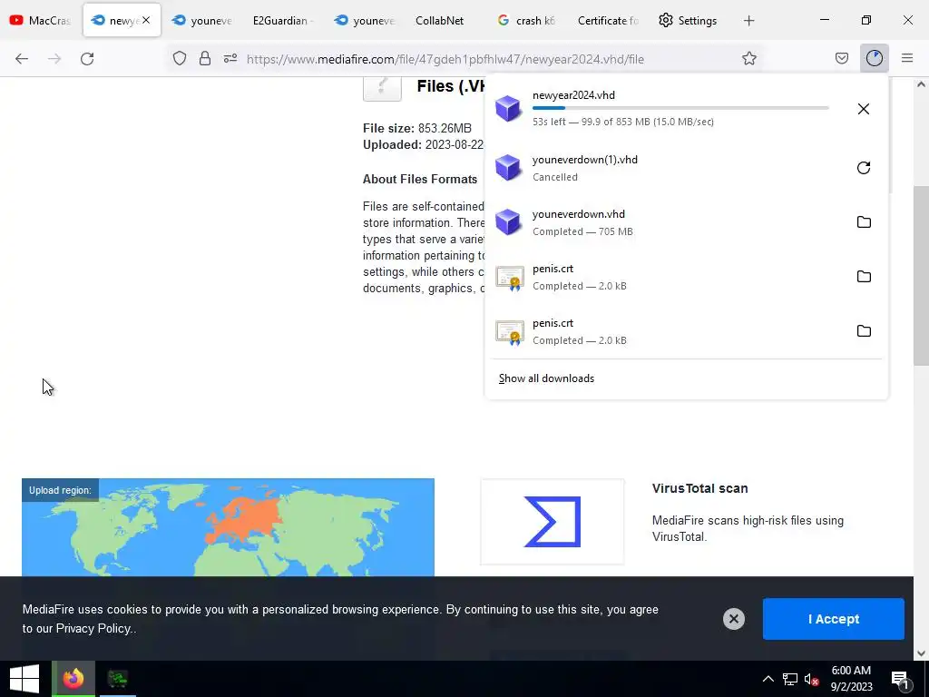The height and width of the screenshot is (697, 929).
Task: Open the tracking protection shield icon
Action: [x=180, y=58]
